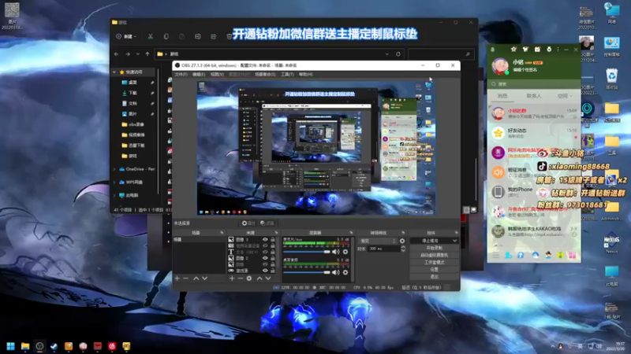Open scene transition properties gear
Image resolution: width=631 pixels, height=354 pixels.
click(x=402, y=241)
